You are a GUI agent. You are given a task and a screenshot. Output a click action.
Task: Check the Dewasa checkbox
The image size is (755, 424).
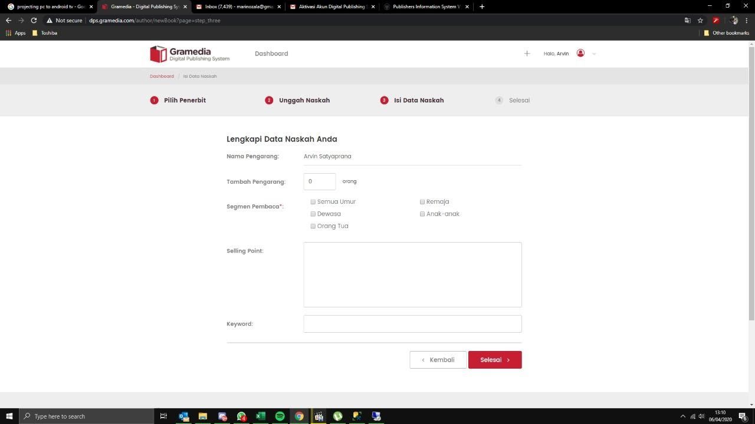313,214
